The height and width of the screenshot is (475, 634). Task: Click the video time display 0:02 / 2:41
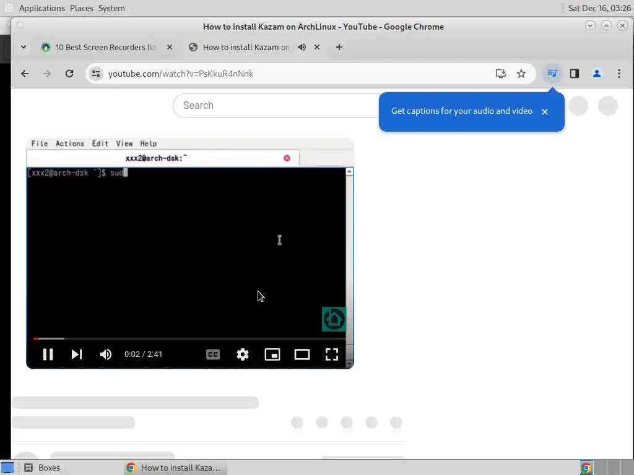(143, 354)
